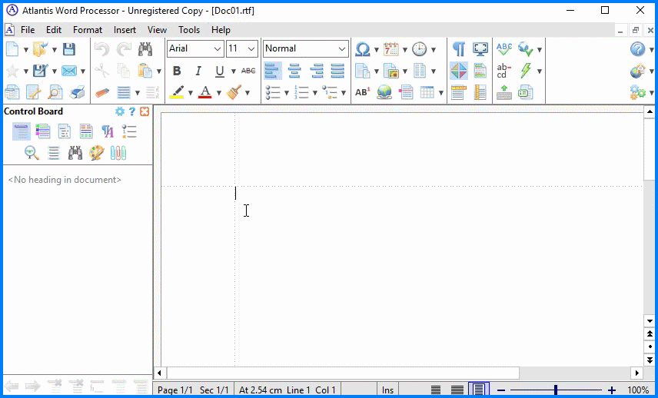Set justified paragraph alignment
658x398 pixels.
point(337,71)
